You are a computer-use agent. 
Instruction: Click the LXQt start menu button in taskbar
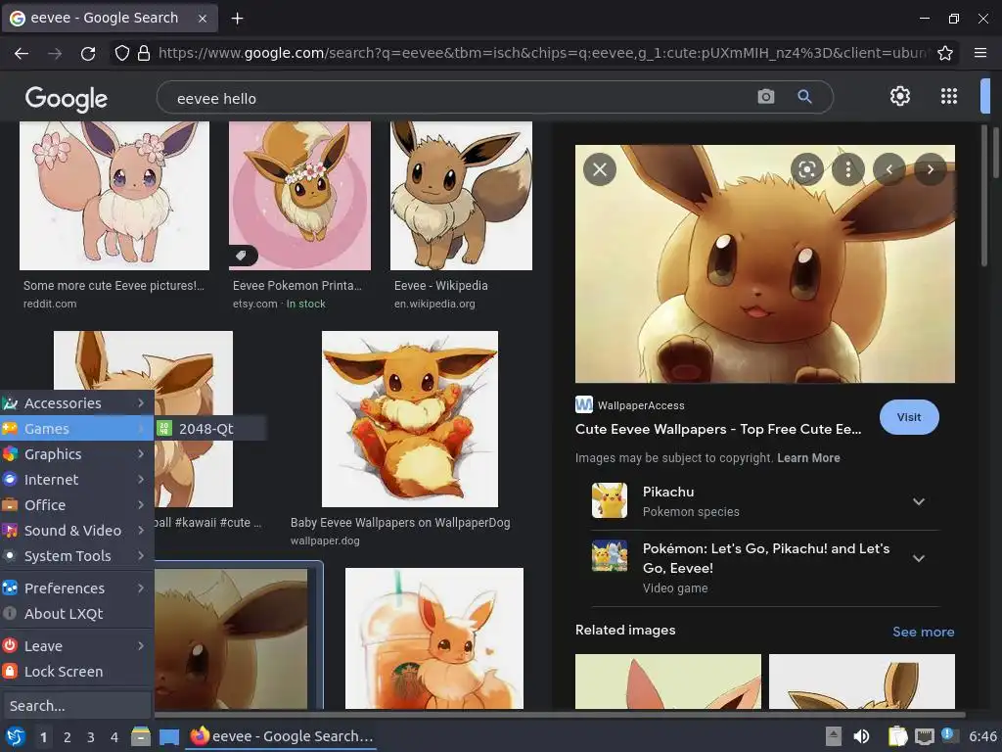coord(15,736)
